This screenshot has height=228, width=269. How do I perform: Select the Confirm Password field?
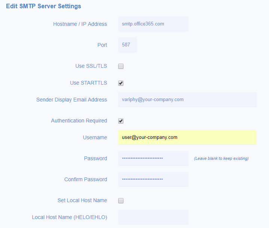click(153, 179)
